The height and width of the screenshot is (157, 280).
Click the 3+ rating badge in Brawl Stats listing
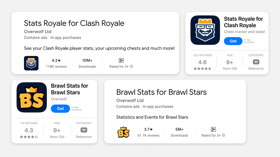pyautogui.click(x=213, y=129)
